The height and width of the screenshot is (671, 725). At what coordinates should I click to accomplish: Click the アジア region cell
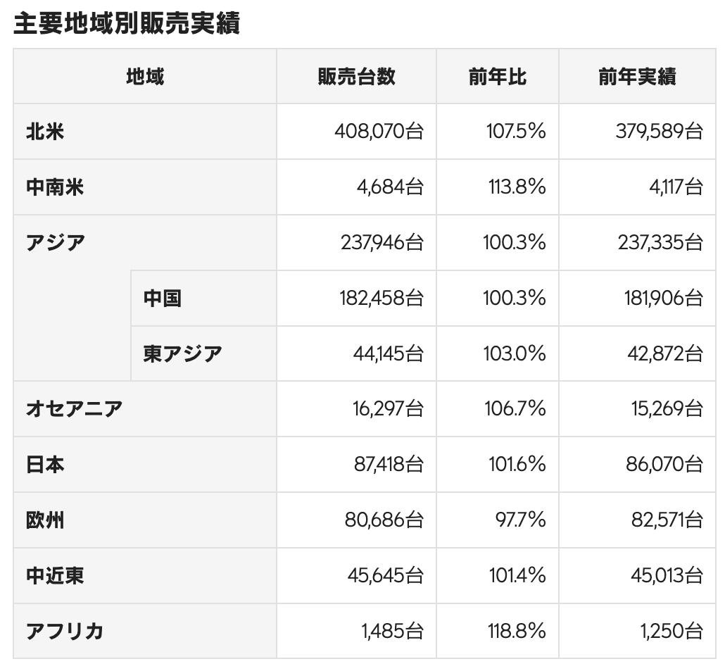pos(56,243)
